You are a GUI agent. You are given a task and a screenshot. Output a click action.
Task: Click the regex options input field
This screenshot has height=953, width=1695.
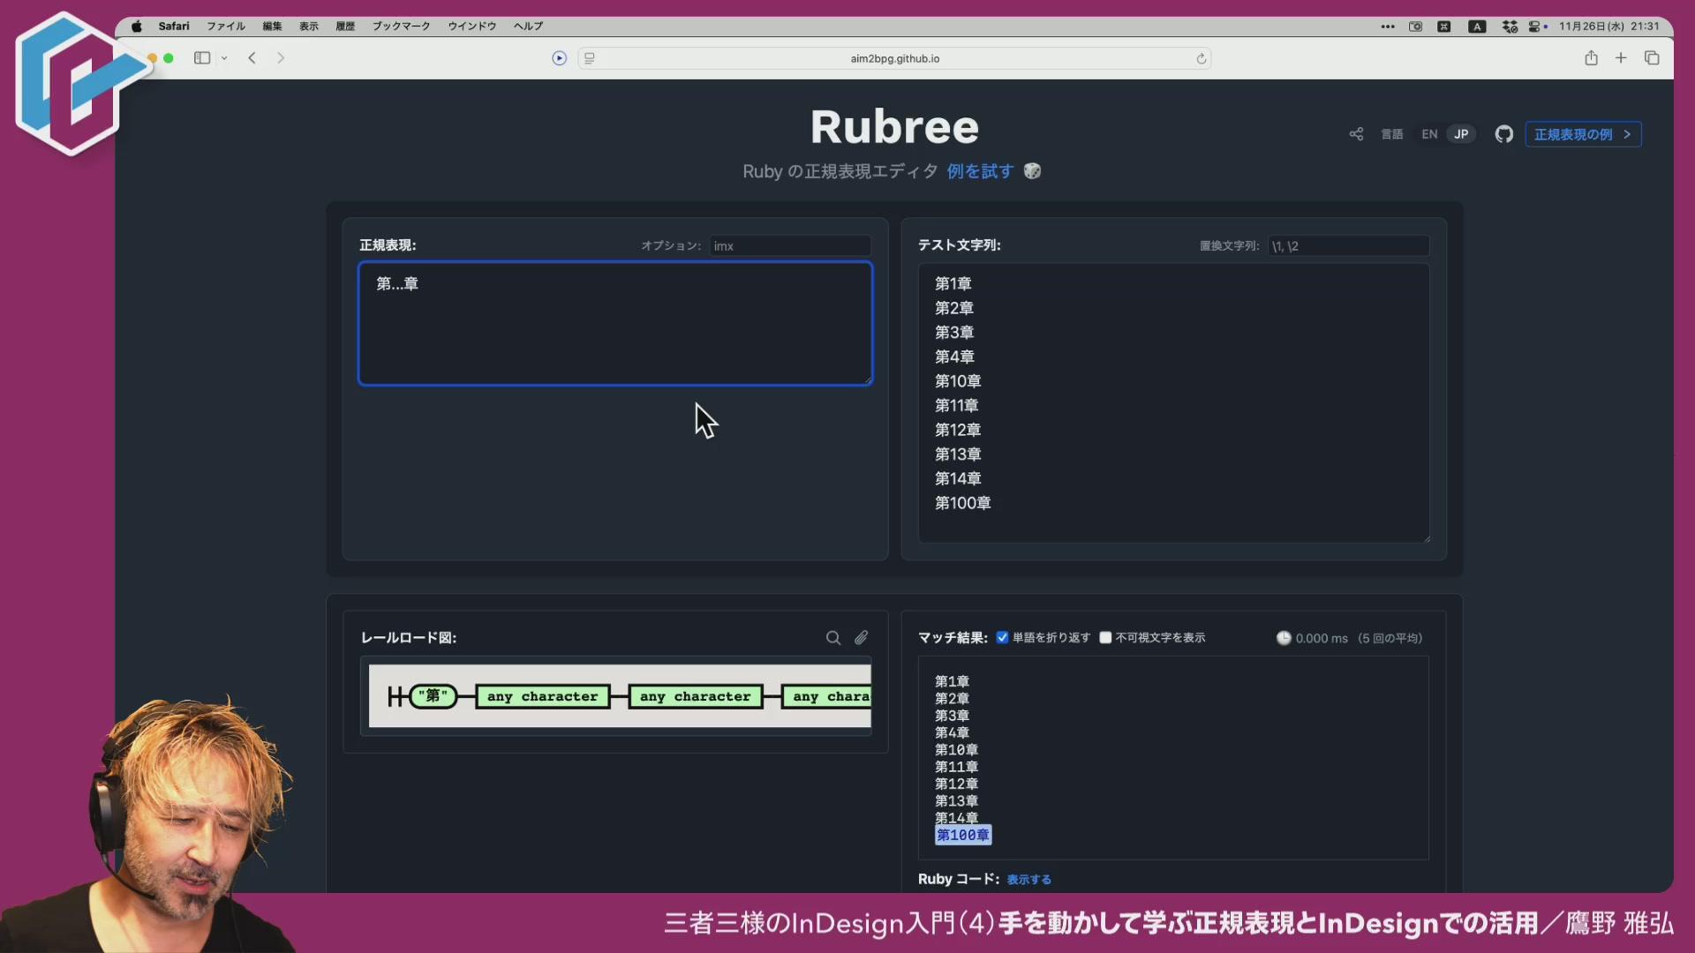click(789, 246)
